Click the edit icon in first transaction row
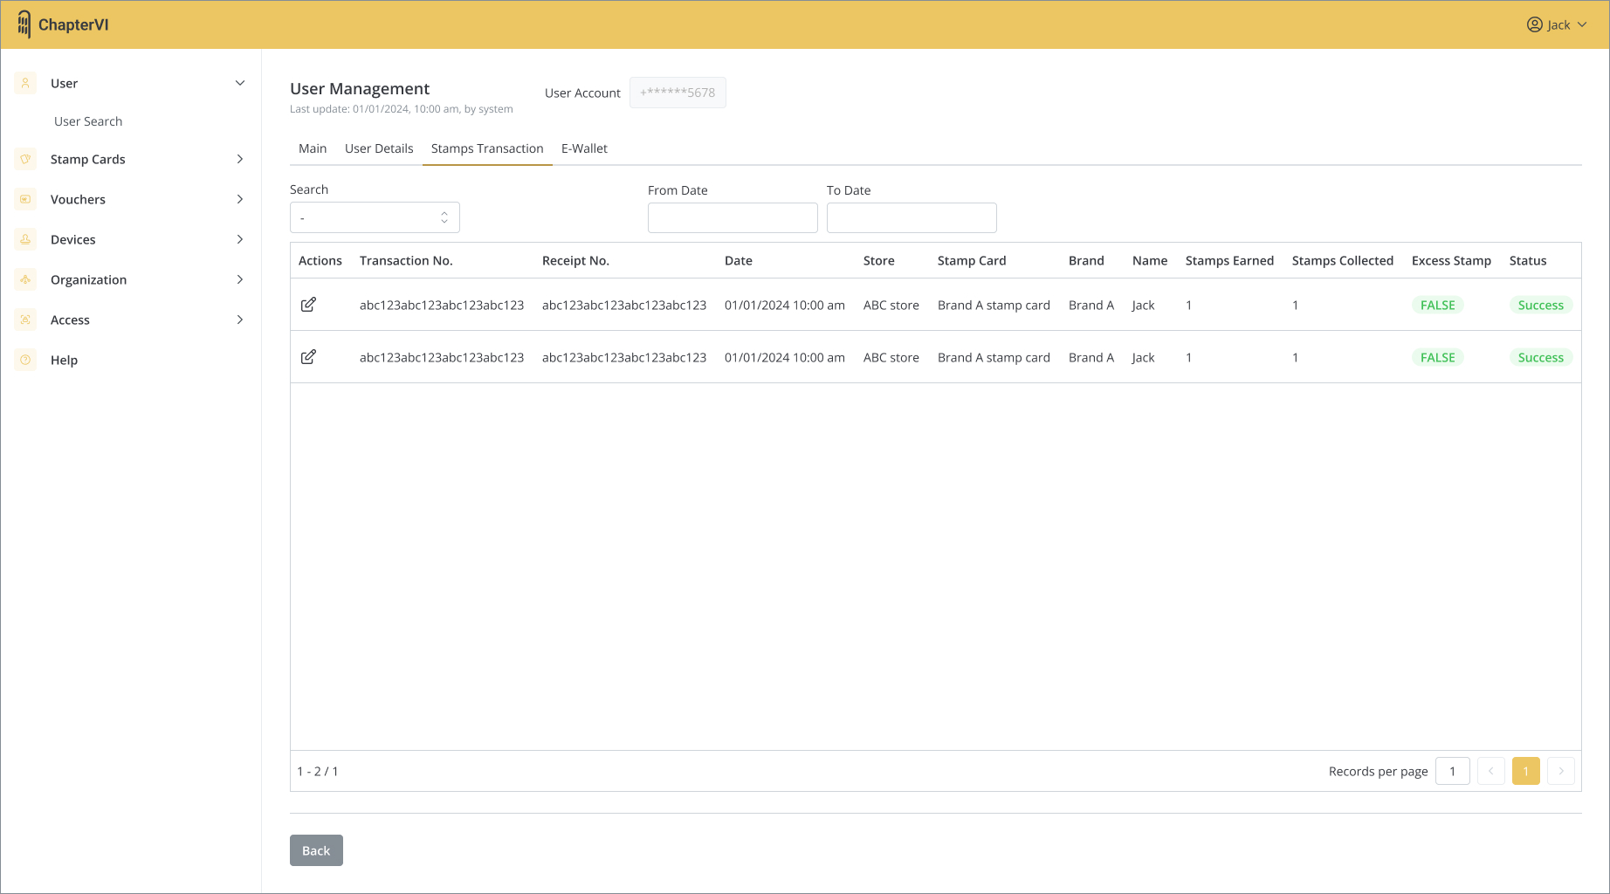1610x894 pixels. click(x=308, y=305)
